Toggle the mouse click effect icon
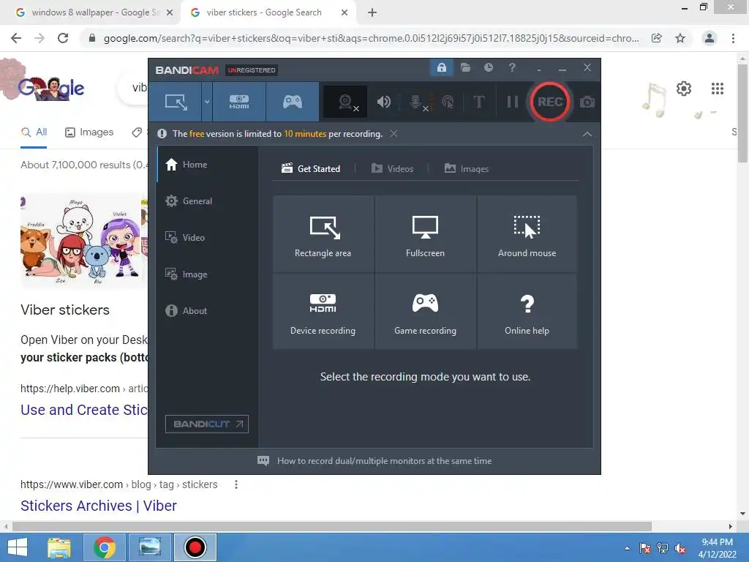Viewport: 749px width, 562px height. click(448, 102)
